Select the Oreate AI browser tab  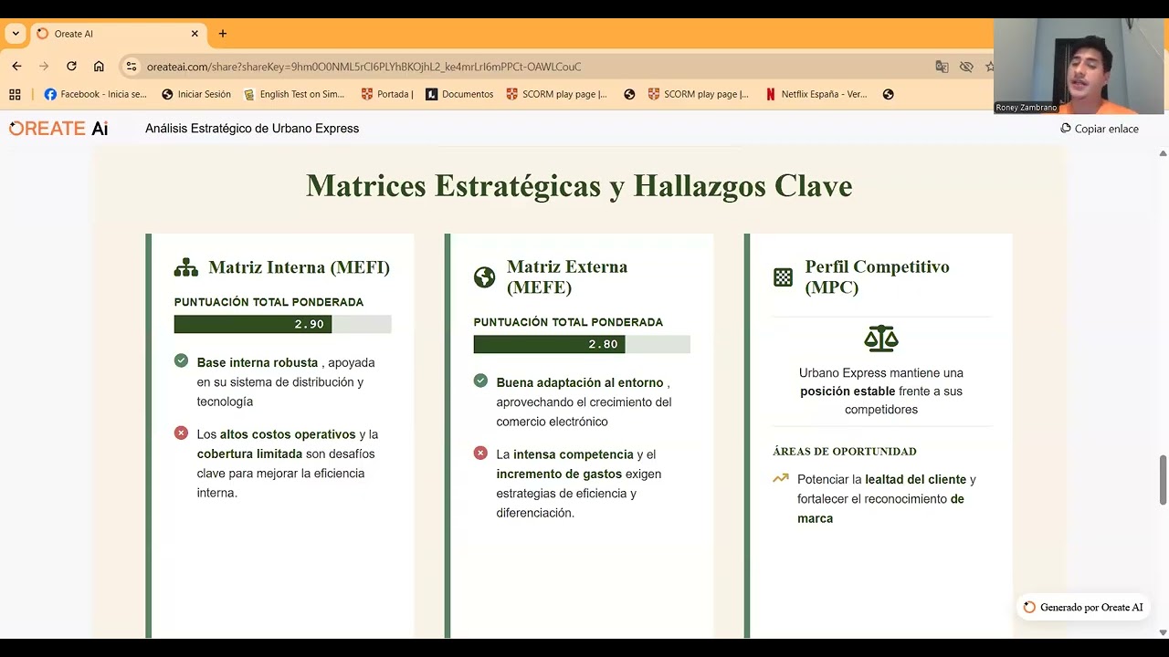click(117, 34)
